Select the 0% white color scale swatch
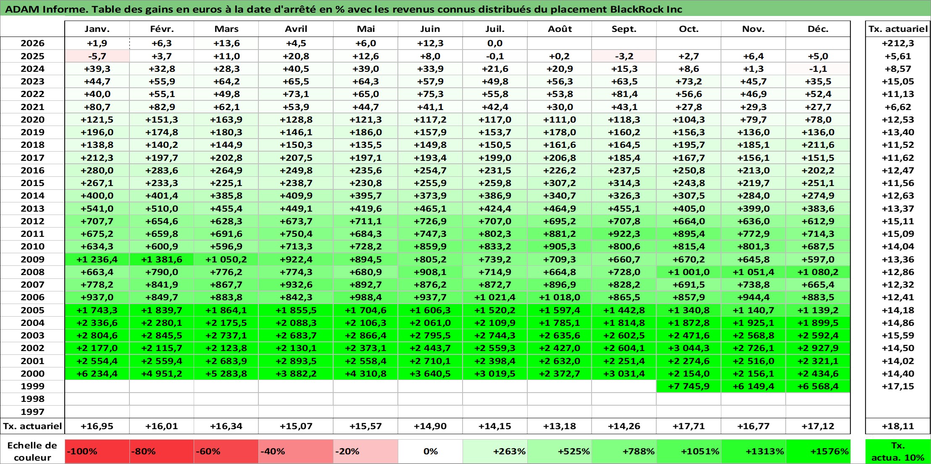The image size is (931, 464). [x=430, y=451]
